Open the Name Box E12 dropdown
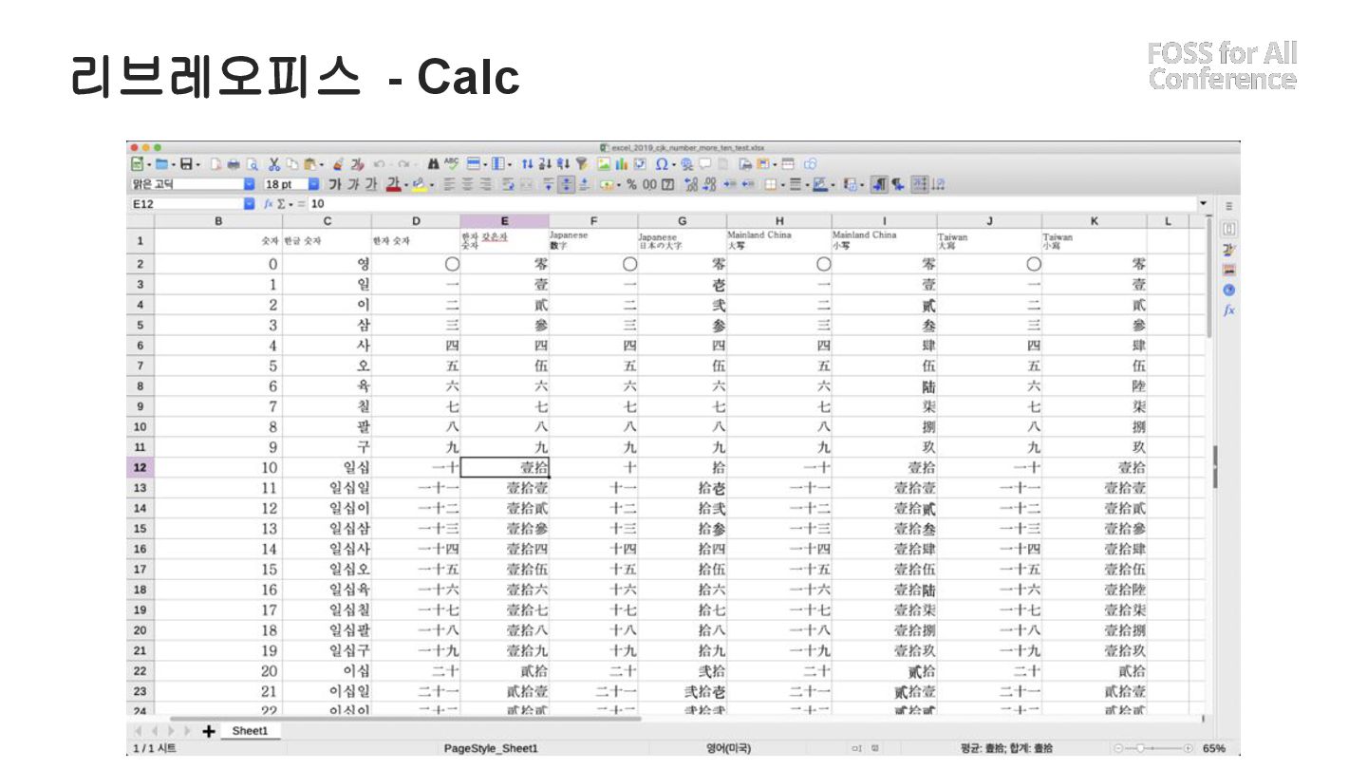Viewport: 1367px width, 769px height. (x=249, y=203)
